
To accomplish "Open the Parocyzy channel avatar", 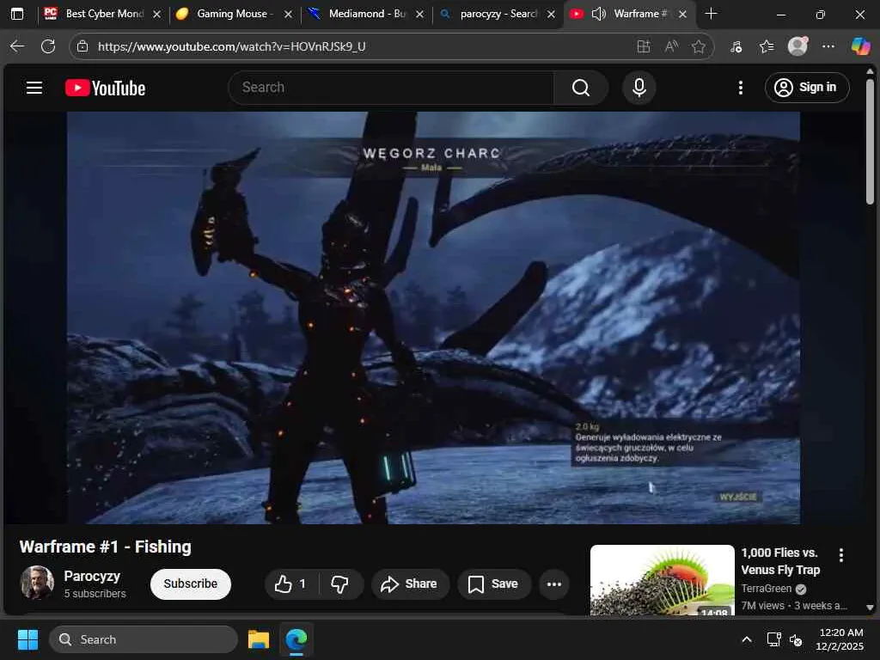I will point(38,583).
